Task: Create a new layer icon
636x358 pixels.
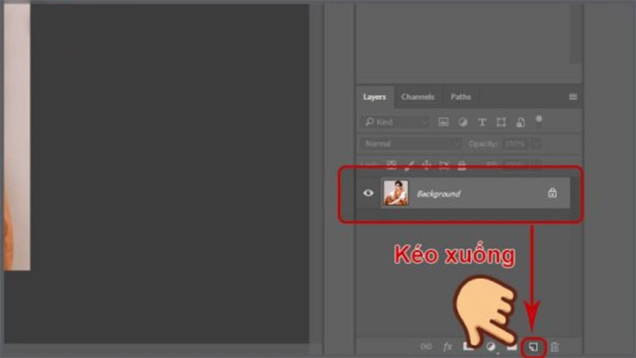Action: pos(533,347)
